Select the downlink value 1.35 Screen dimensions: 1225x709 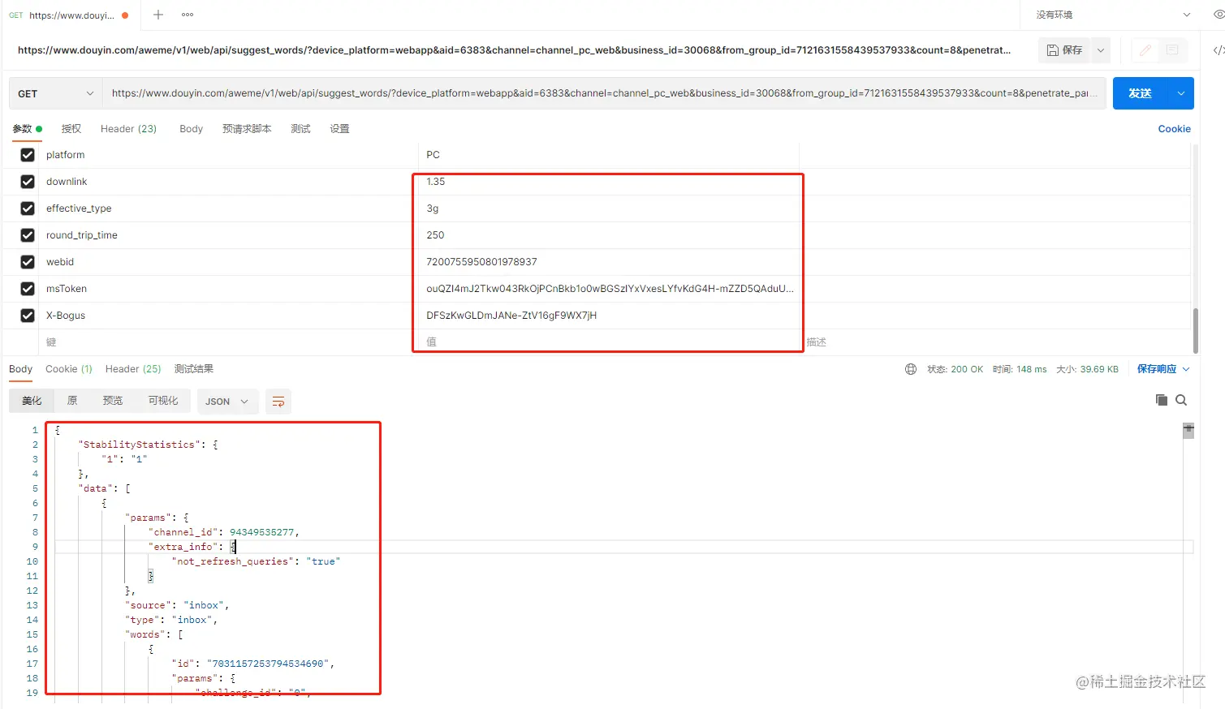click(436, 182)
